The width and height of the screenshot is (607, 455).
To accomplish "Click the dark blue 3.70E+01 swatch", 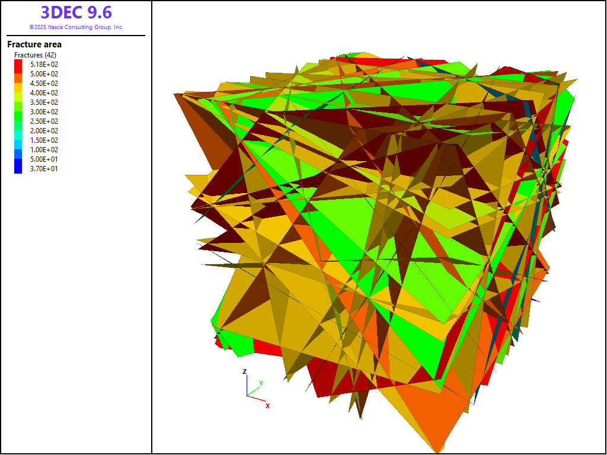I will click(18, 168).
